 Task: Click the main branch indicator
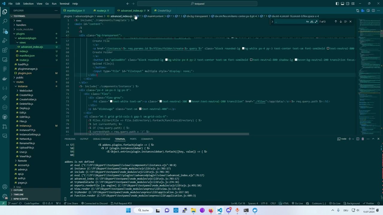pos(13,203)
